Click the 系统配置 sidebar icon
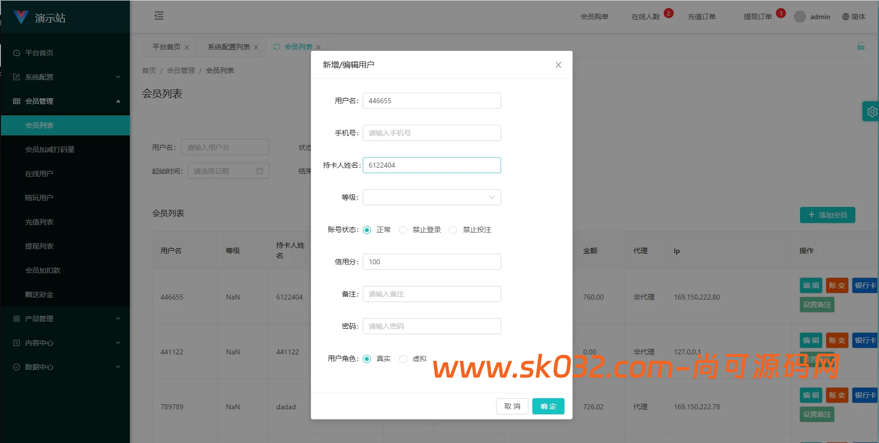Image resolution: width=879 pixels, height=443 pixels. [17, 77]
